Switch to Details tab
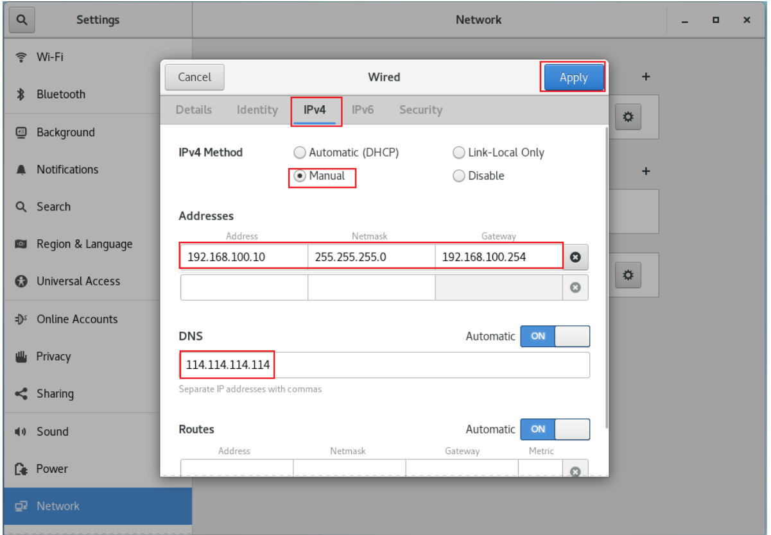 [194, 110]
